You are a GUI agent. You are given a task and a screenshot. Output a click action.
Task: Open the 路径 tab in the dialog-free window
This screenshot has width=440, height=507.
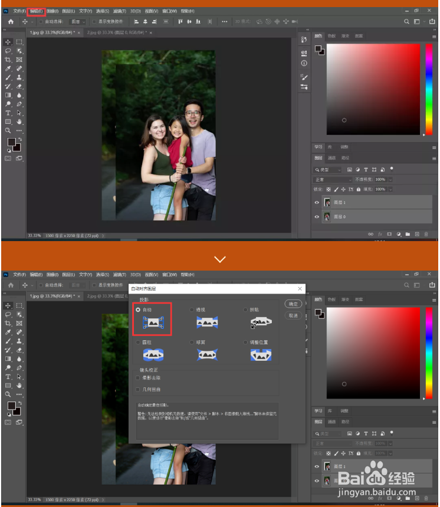[x=345, y=158]
